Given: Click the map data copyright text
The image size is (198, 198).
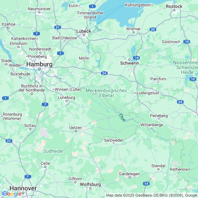Looking at the screenshot, I should pos(152,195).
